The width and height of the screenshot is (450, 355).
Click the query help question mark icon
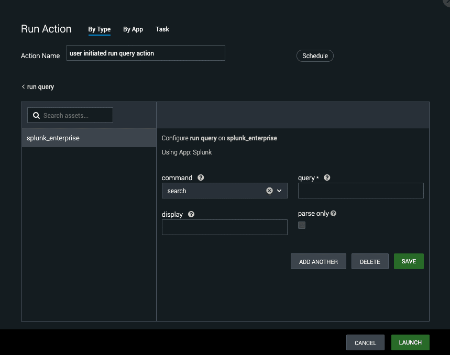(x=327, y=178)
